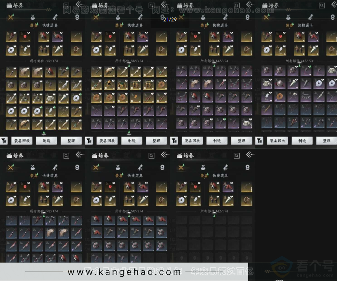Open filter options in top-left panel
Screen dimensions: 337x281
[4, 141]
